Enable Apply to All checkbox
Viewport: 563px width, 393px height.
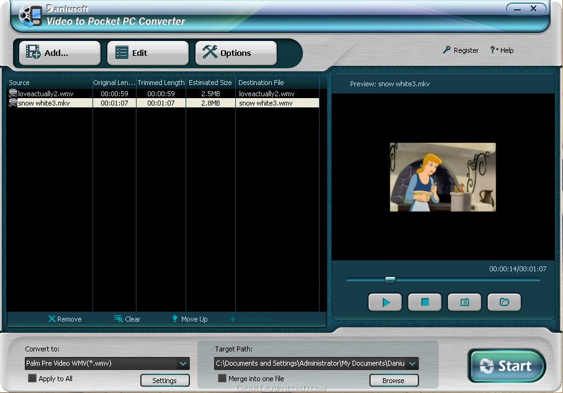pos(32,378)
